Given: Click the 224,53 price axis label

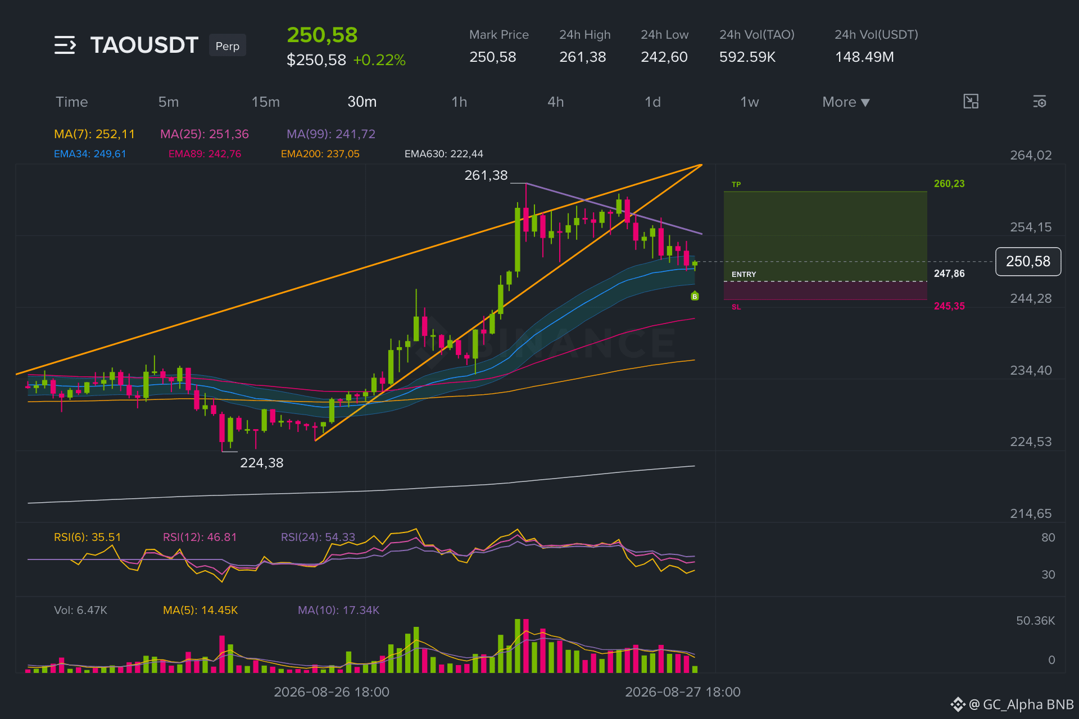Looking at the screenshot, I should click(1031, 442).
